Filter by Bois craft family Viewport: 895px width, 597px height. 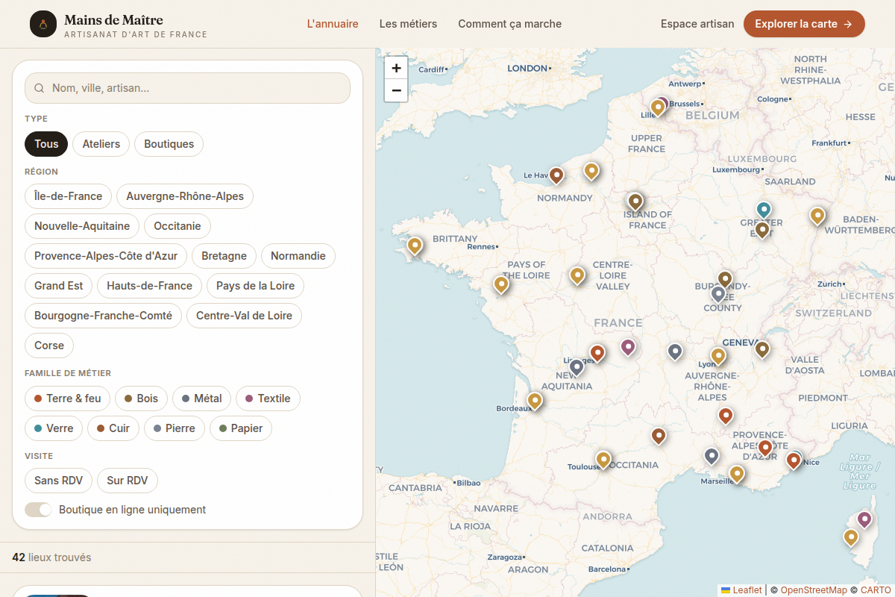coord(142,398)
